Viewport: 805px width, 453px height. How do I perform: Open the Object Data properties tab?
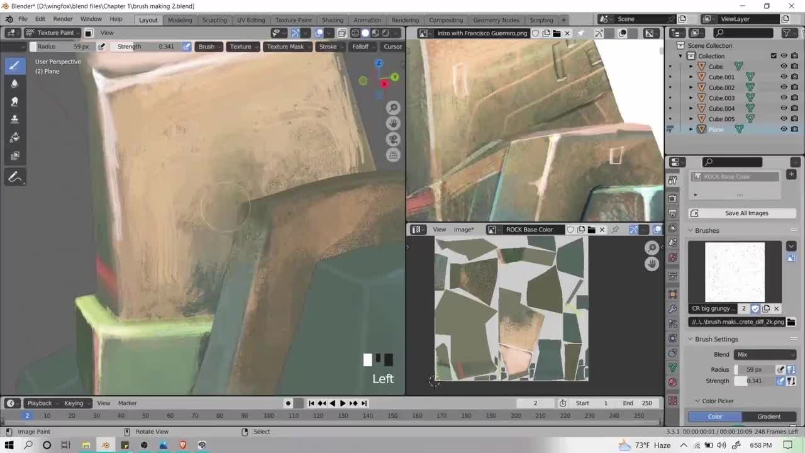(x=673, y=367)
